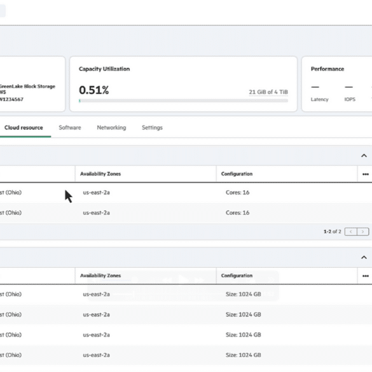Screen dimensions: 372x372
Task: Select the first Cores: 16 cell
Action: pyautogui.click(x=237, y=193)
